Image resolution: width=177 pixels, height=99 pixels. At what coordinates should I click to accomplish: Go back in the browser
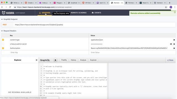(x=2, y=7)
